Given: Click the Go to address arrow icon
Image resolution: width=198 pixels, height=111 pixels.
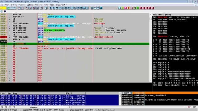Looking at the screenshot, I should click(46, 8).
